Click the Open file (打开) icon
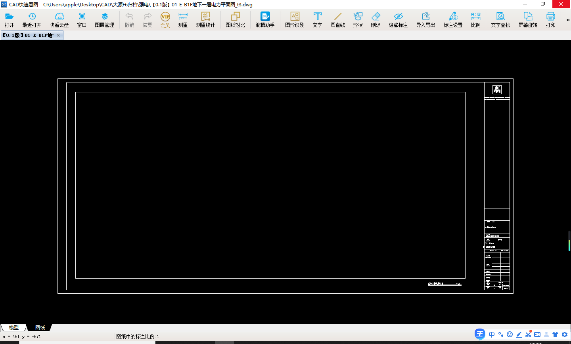The image size is (571, 344). pos(9,19)
